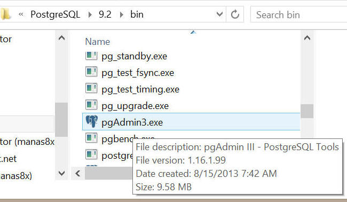Click the bin breadcrumb segment
The width and height of the screenshot is (347, 202).
[x=137, y=14]
